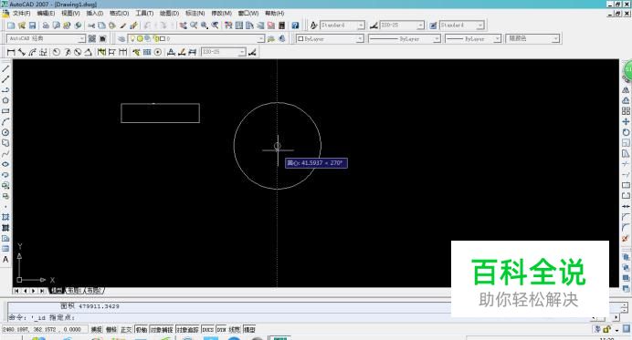Click the Linear dimension icon
632x340 pixels.
coord(11,52)
